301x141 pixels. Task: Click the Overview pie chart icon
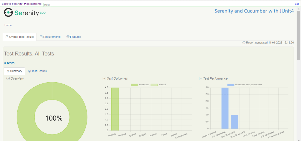coord(8,79)
